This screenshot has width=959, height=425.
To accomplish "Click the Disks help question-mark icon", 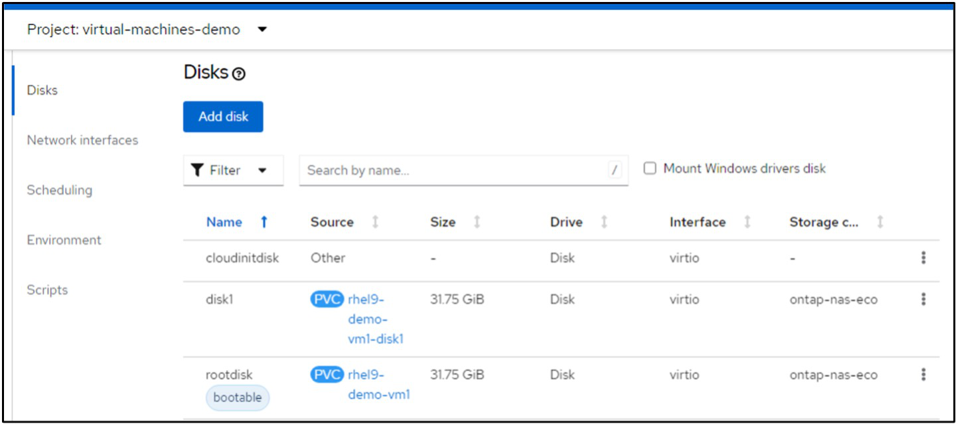I will pyautogui.click(x=239, y=74).
